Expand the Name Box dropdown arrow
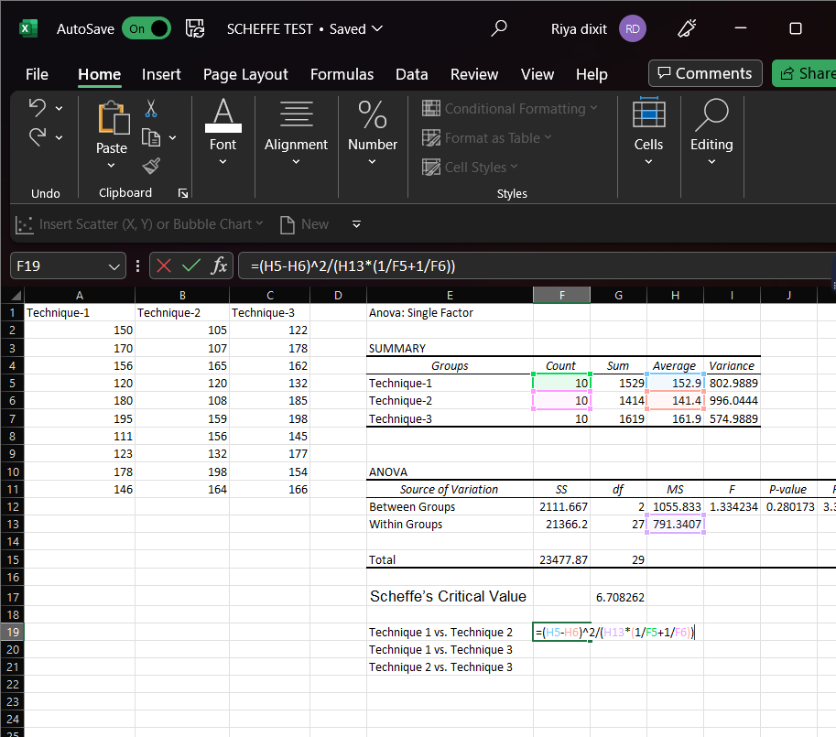The image size is (836, 737). (114, 266)
